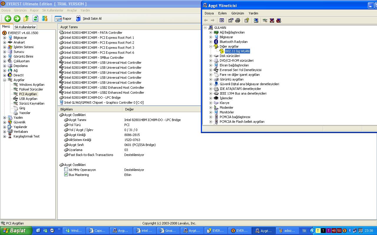Expand the Depolama node in EVEREST tree

coord(4,66)
